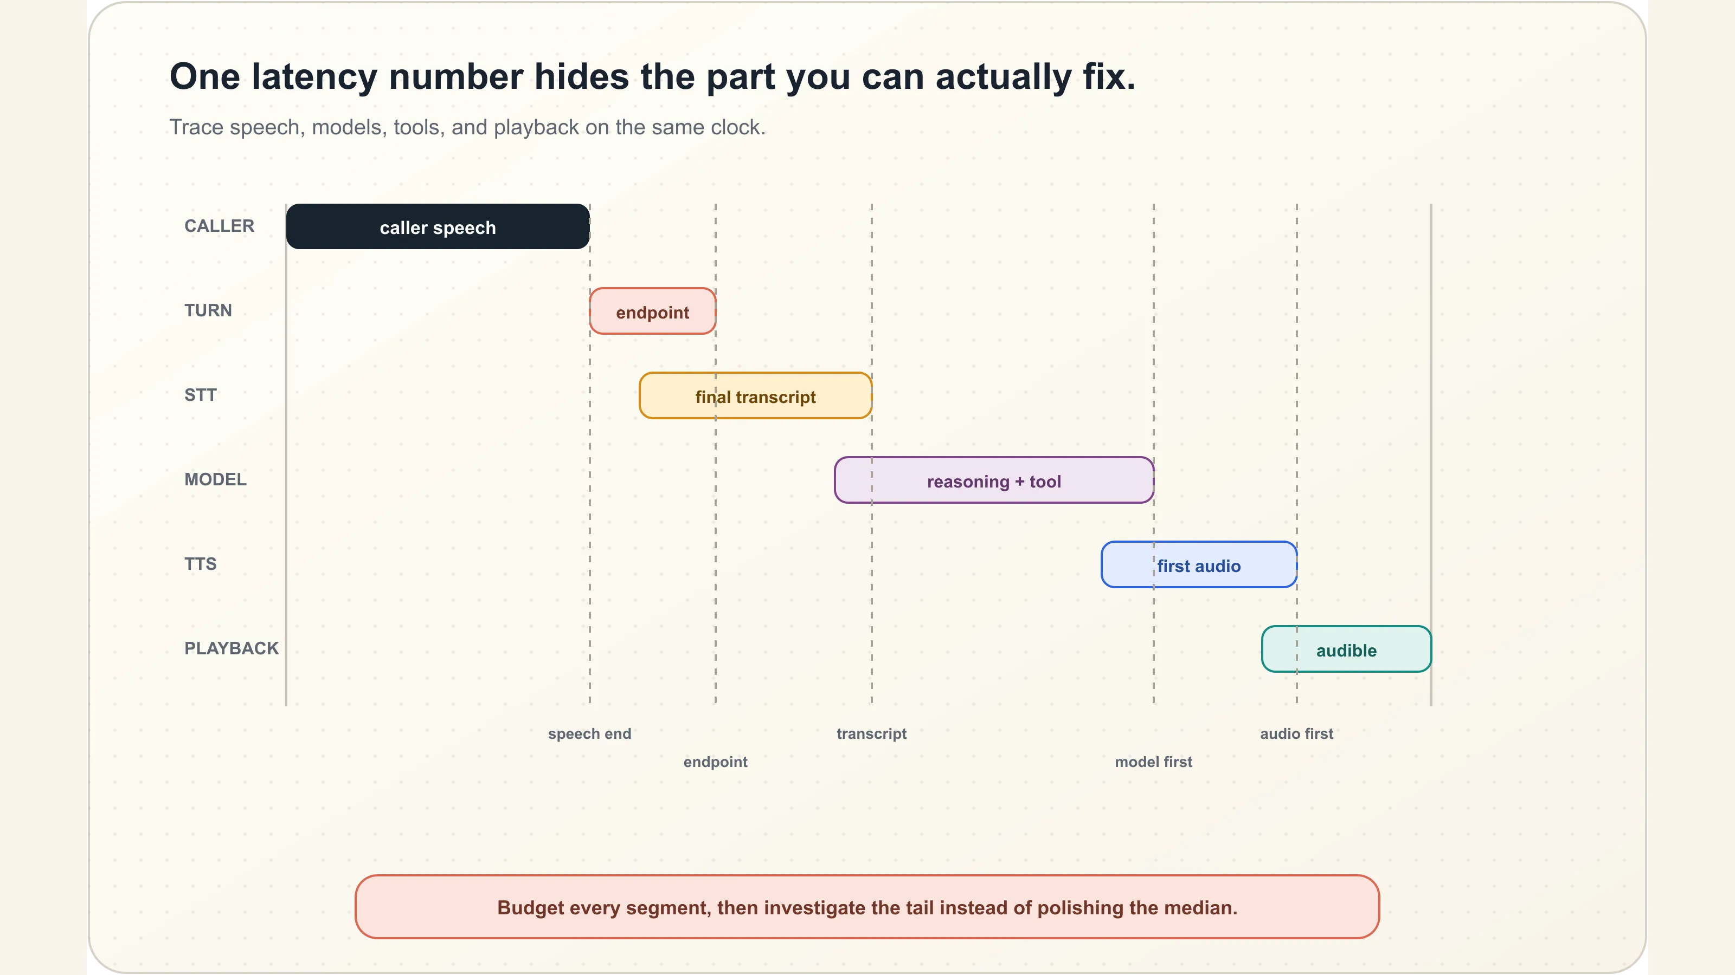Image resolution: width=1735 pixels, height=975 pixels.
Task: Click the Budget every segment callout banner
Action: (868, 907)
